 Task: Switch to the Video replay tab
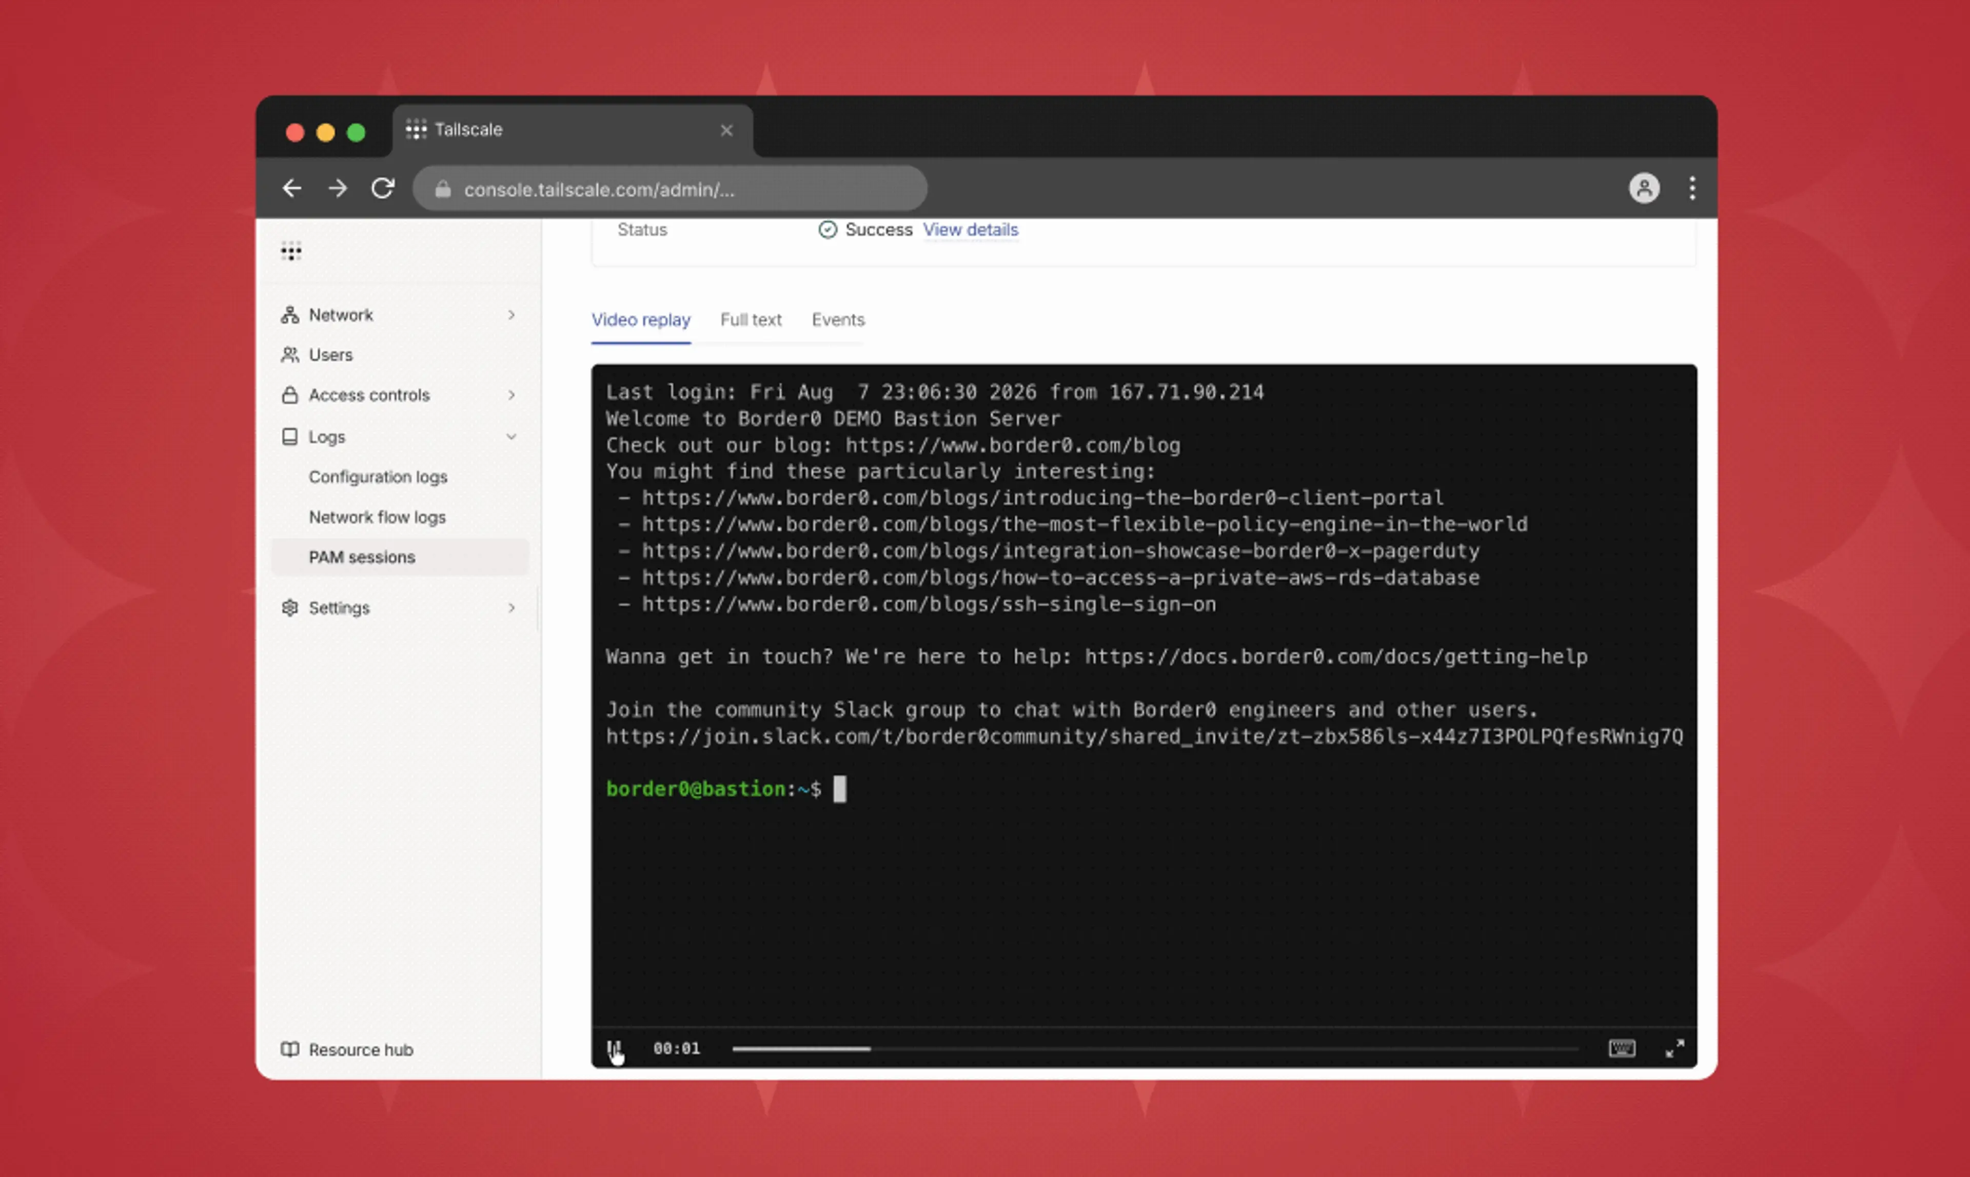click(641, 320)
